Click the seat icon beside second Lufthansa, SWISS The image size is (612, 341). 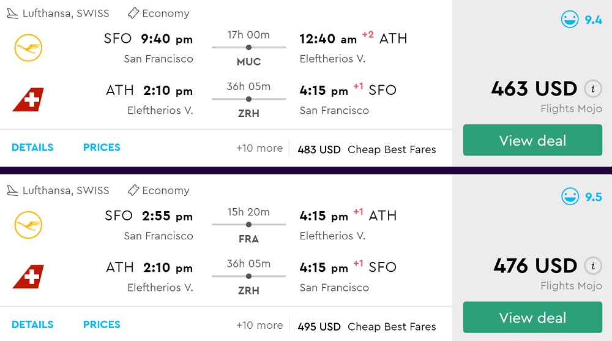[12, 190]
